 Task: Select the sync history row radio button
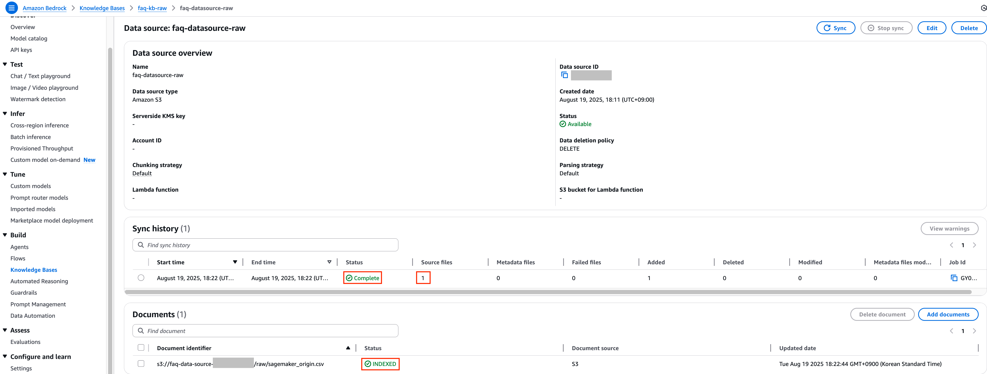pyautogui.click(x=141, y=278)
